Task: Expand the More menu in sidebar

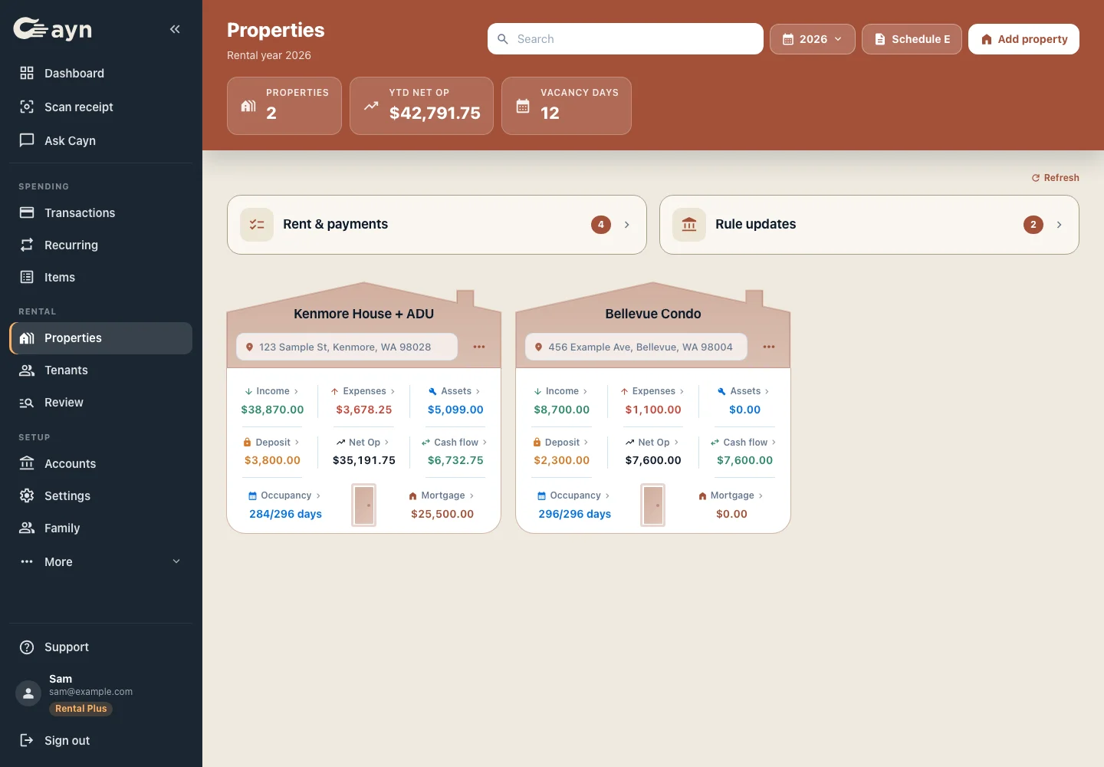Action: (x=101, y=561)
